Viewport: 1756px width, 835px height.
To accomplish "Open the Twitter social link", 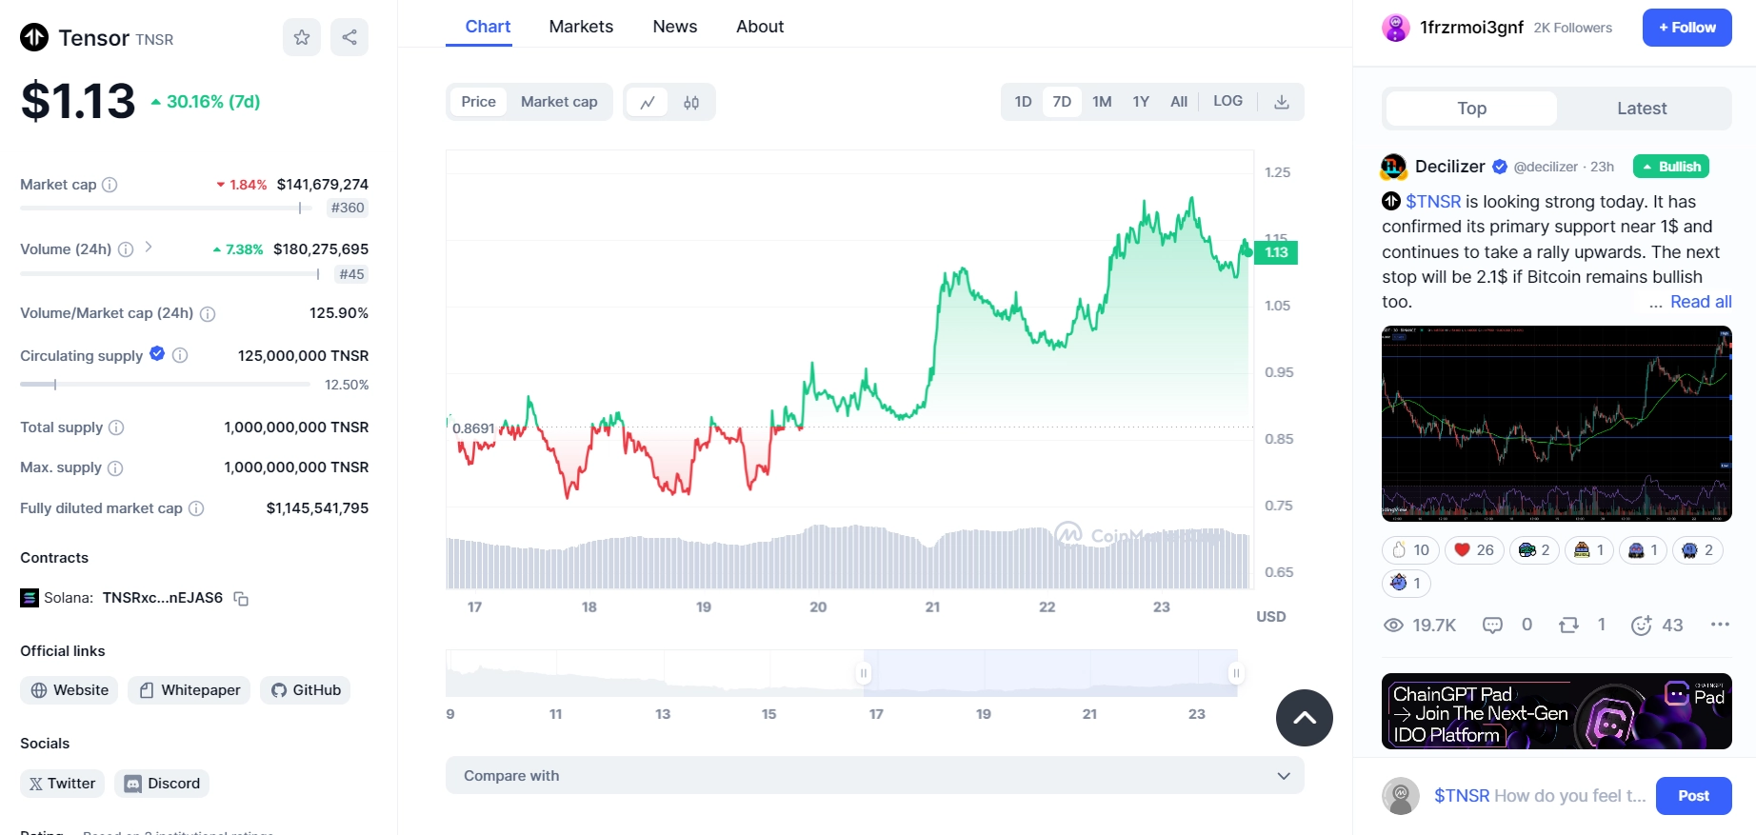I will [x=62, y=784].
